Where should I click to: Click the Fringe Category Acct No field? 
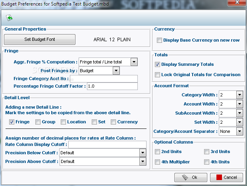[104, 79]
